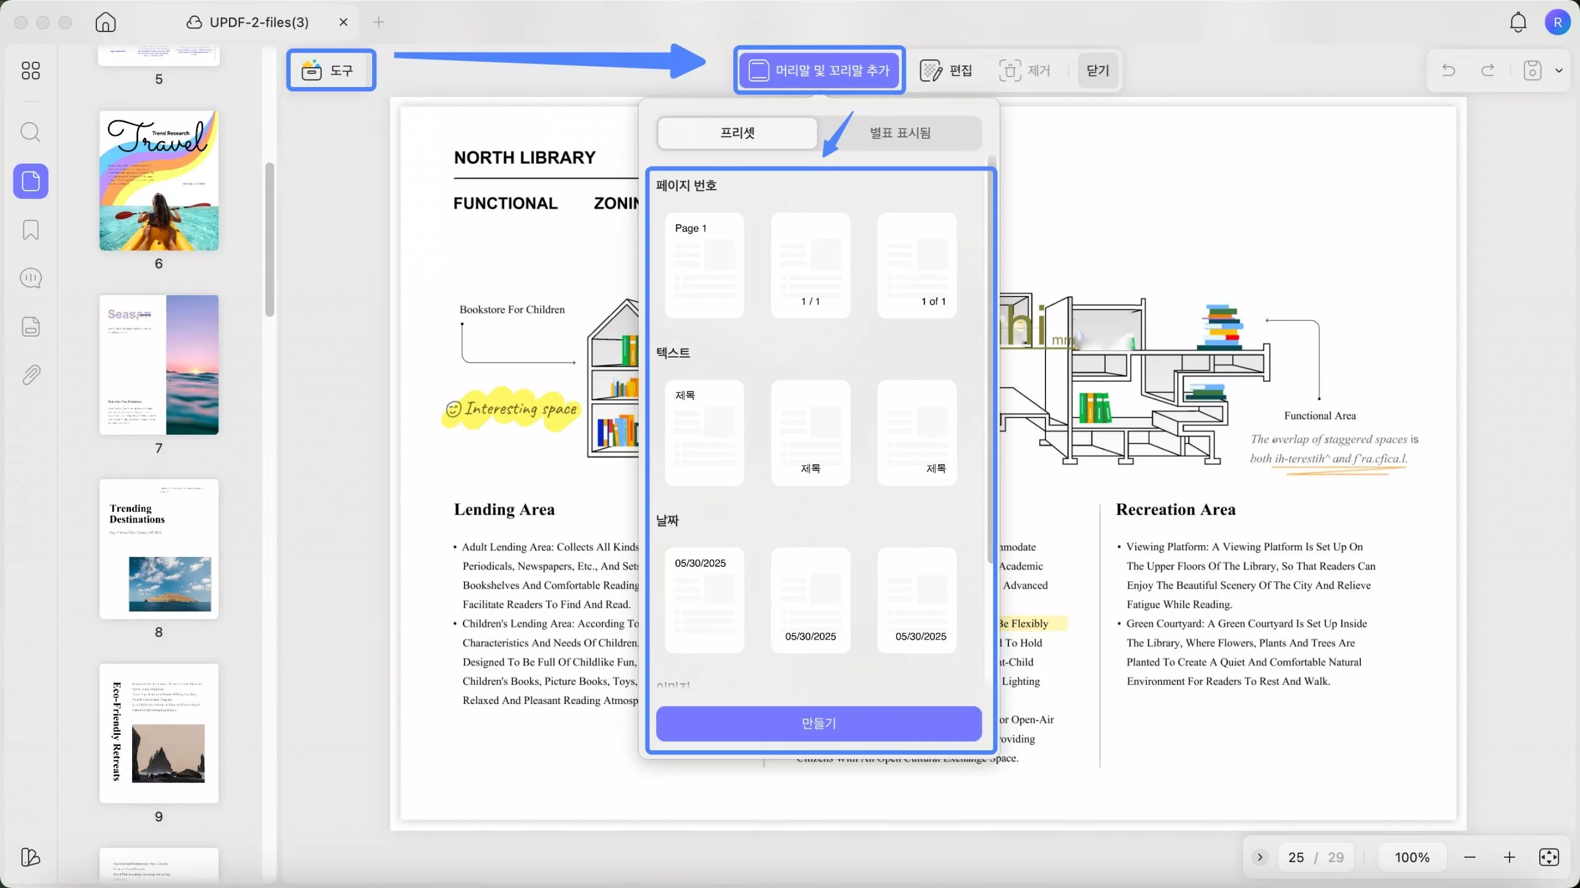Open the home screen icon
Viewport: 1580px width, 888px height.
106,22
